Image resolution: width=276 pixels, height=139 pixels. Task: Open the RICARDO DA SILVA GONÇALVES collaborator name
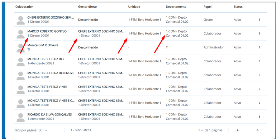click(50, 114)
